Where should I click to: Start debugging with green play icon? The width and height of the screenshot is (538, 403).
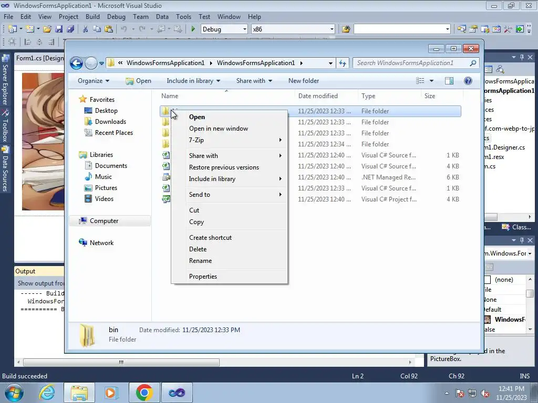pos(193,29)
